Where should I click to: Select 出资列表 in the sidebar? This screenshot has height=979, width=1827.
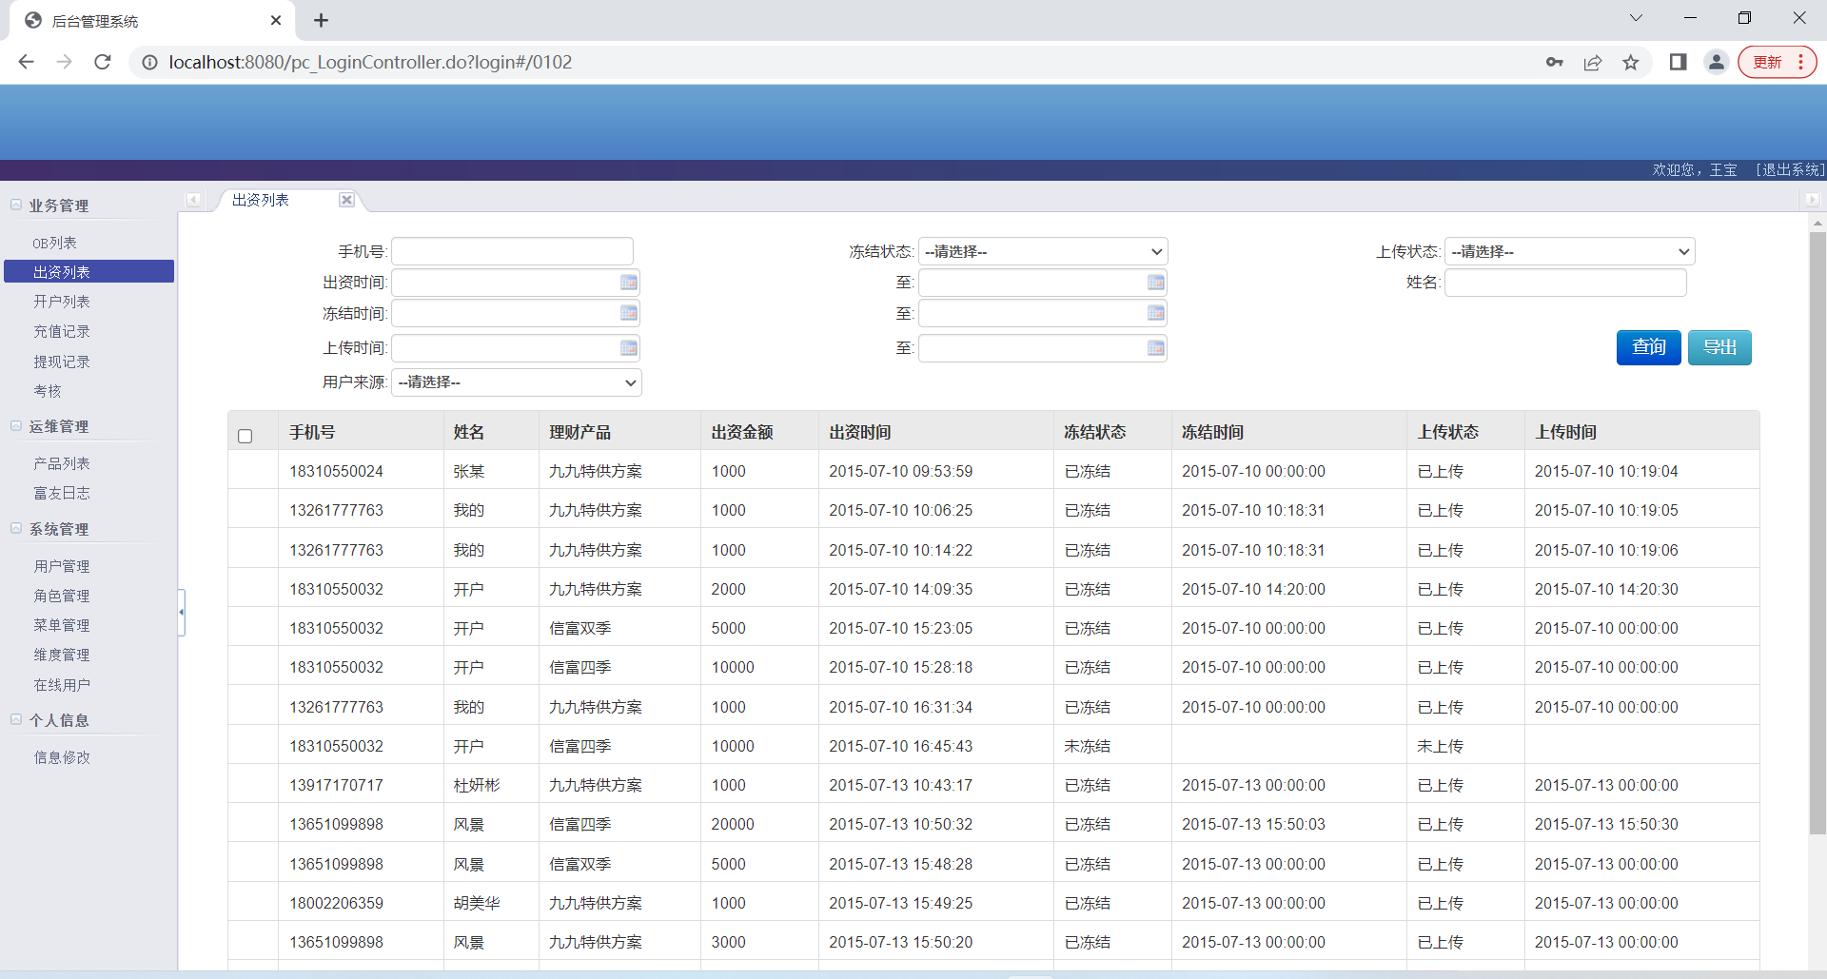(x=89, y=272)
